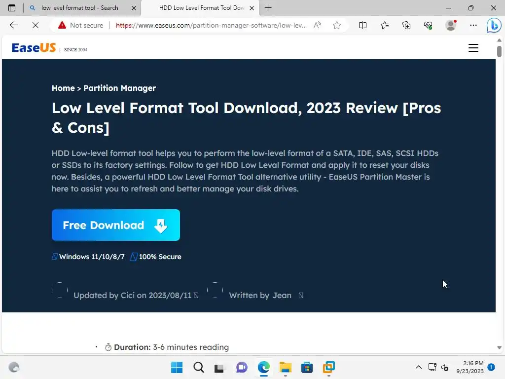Add this page to favorites
The image size is (505, 379).
click(x=337, y=25)
